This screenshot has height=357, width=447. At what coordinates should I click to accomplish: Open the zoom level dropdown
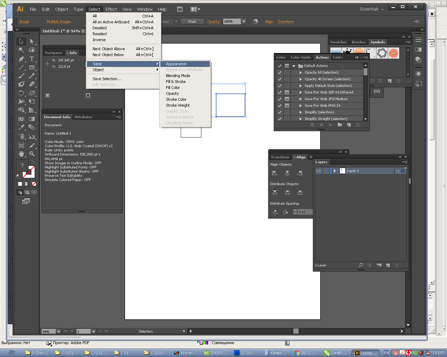pyautogui.click(x=59, y=331)
